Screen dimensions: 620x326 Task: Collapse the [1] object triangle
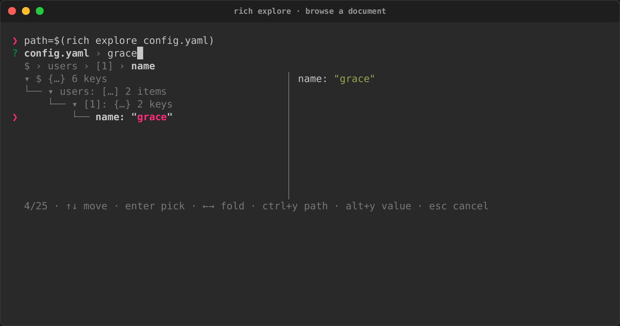click(x=75, y=105)
